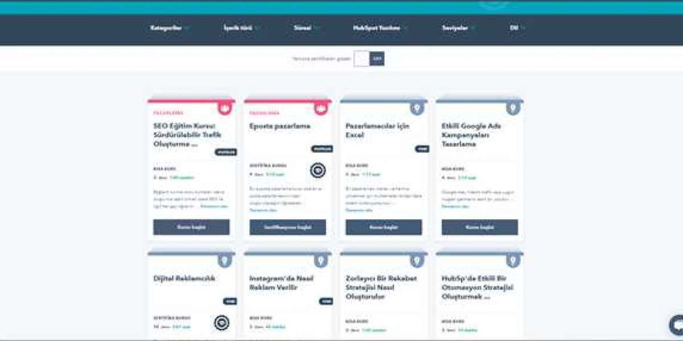Click the badge icon on Otomasyon Stratejisi card

pyautogui.click(x=513, y=260)
